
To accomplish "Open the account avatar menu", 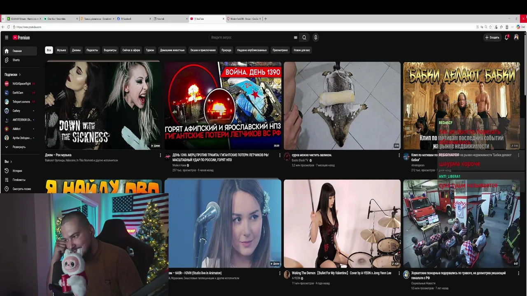I will click(516, 37).
